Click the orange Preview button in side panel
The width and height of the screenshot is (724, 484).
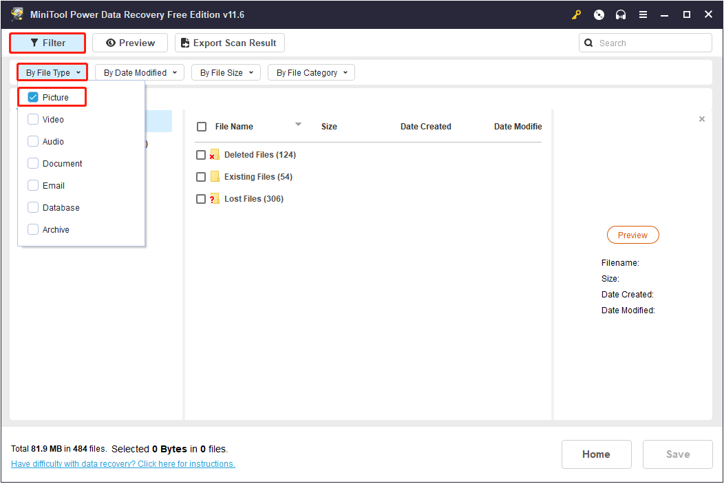point(632,235)
